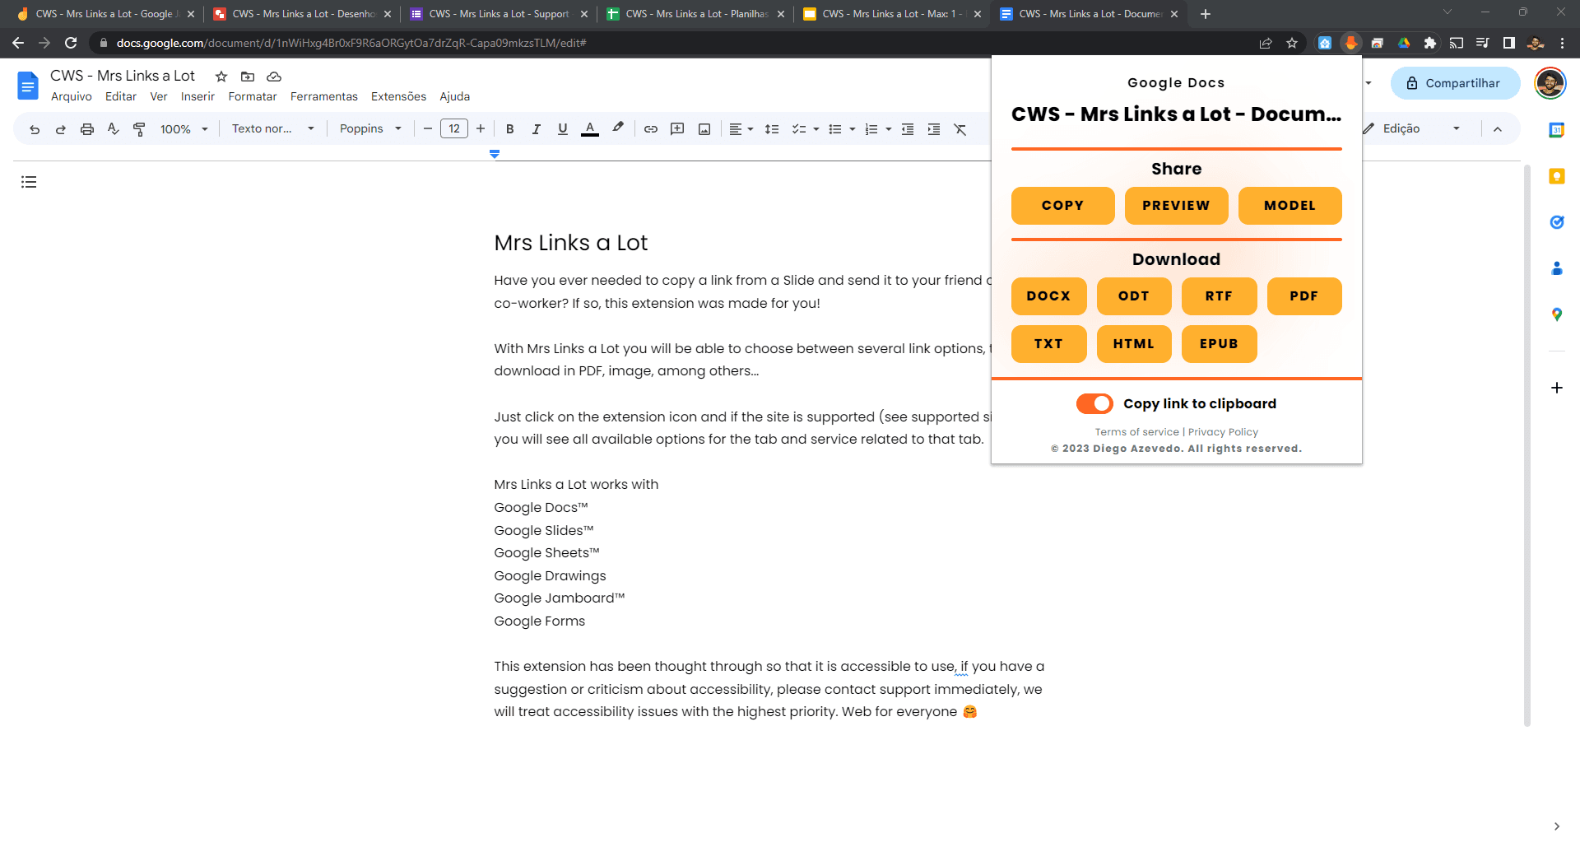Collapse the toolbar with the chevron

click(1498, 129)
